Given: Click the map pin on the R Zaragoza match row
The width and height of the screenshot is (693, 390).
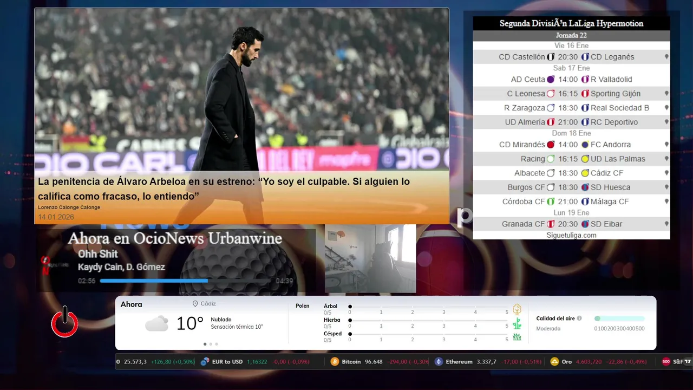Looking at the screenshot, I should (666, 108).
